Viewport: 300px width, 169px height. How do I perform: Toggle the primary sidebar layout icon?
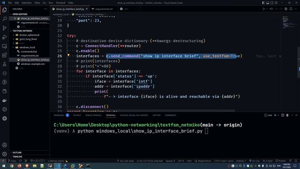(263, 3)
